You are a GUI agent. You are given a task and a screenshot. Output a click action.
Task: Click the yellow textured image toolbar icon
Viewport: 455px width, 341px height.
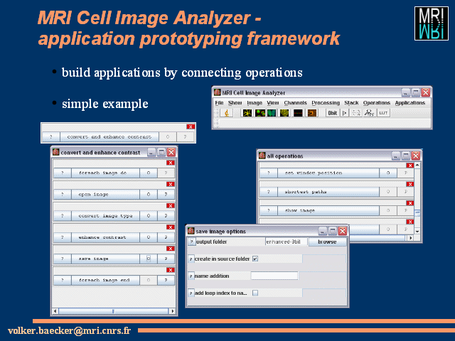tap(284, 113)
